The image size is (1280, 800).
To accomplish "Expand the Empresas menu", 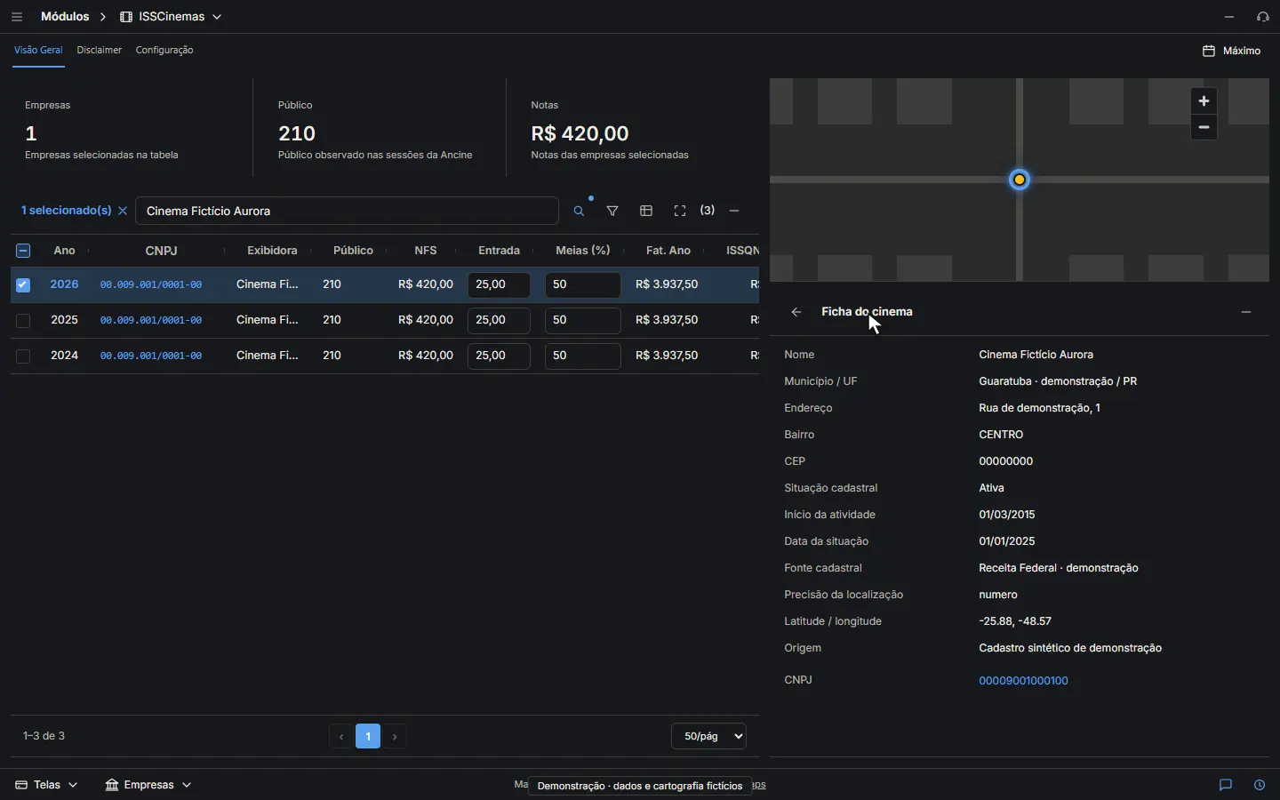I will (148, 785).
